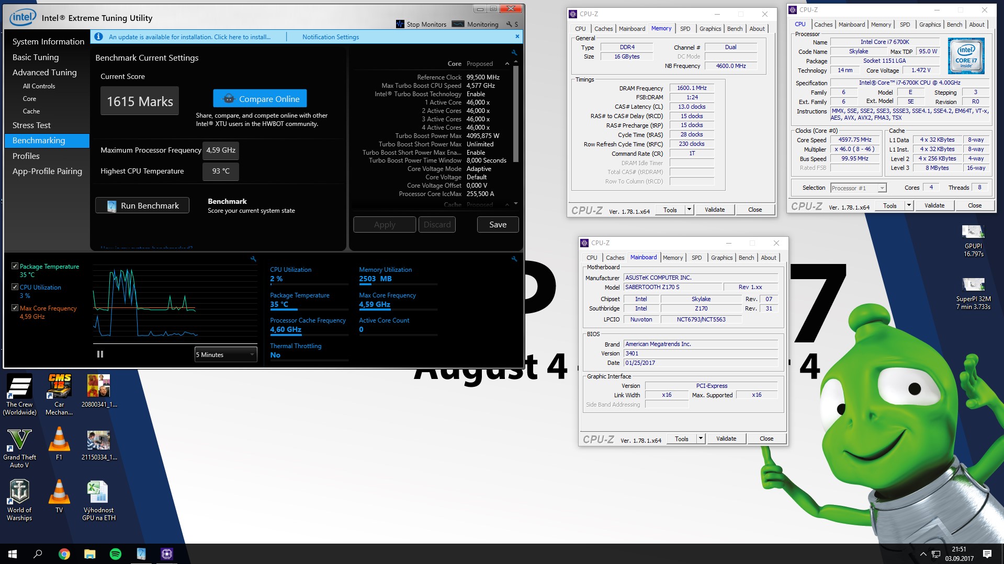
Task: Open GPUPI 16.797s desktop icon
Action: coord(973,240)
